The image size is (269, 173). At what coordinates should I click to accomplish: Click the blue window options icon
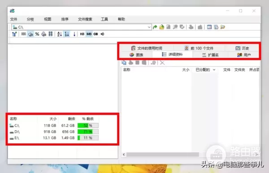[x=209, y=27]
